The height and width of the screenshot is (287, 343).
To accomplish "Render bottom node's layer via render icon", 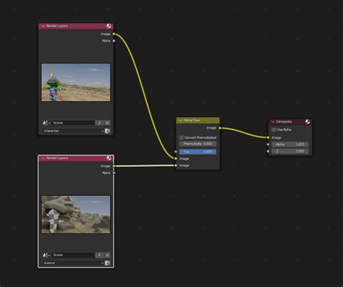I will point(108,263).
